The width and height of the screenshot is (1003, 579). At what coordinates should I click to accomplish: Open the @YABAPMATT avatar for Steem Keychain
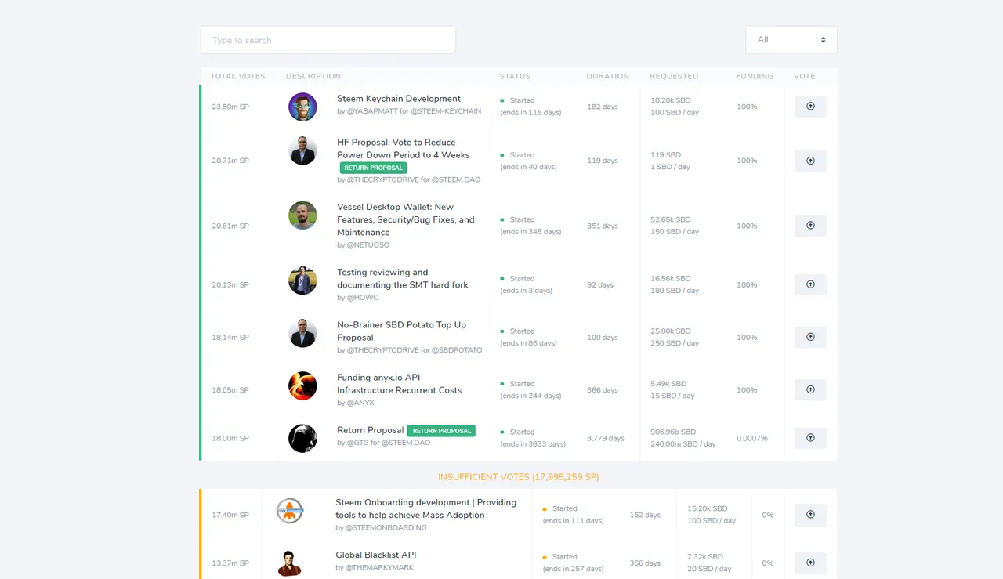coord(302,107)
